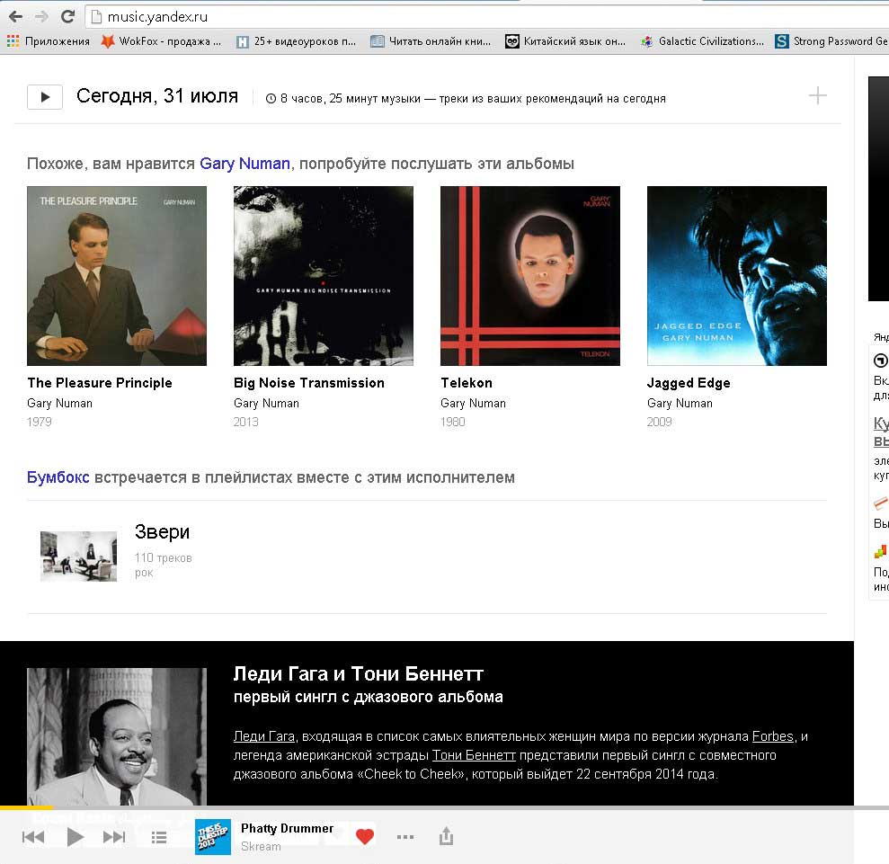Open the Китайский язык bookmark
The image size is (889, 864).
coord(565,40)
